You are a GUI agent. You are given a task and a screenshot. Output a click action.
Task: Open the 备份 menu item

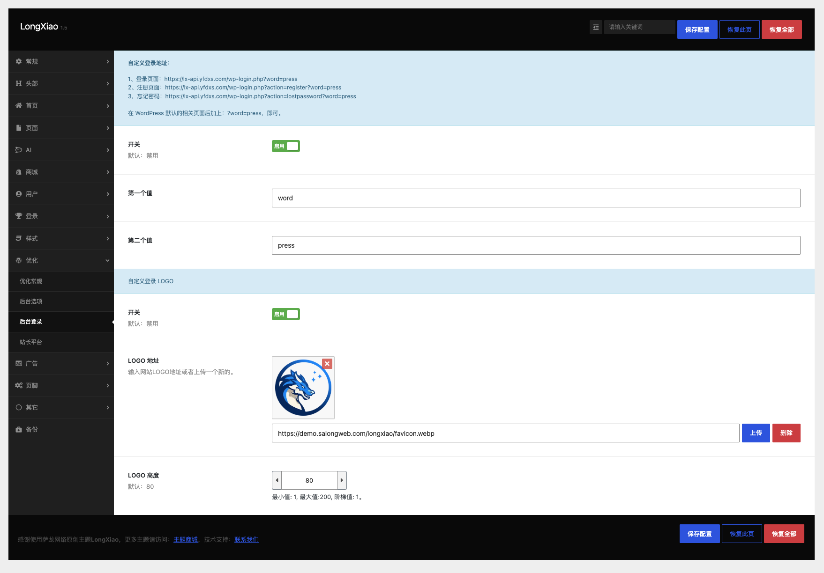pos(61,429)
